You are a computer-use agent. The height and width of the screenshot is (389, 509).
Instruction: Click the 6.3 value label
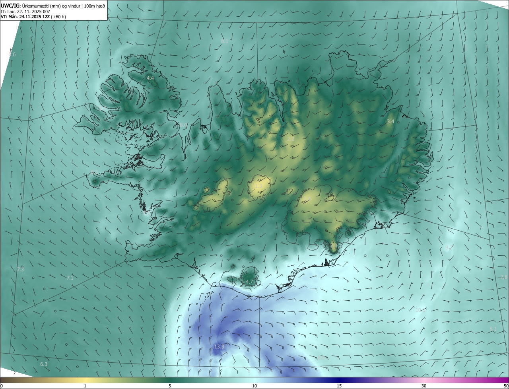coord(44,364)
